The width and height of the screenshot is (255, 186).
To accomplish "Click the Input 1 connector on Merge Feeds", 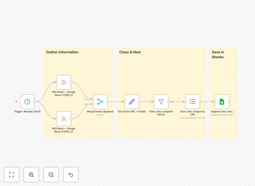I will tap(93, 99).
